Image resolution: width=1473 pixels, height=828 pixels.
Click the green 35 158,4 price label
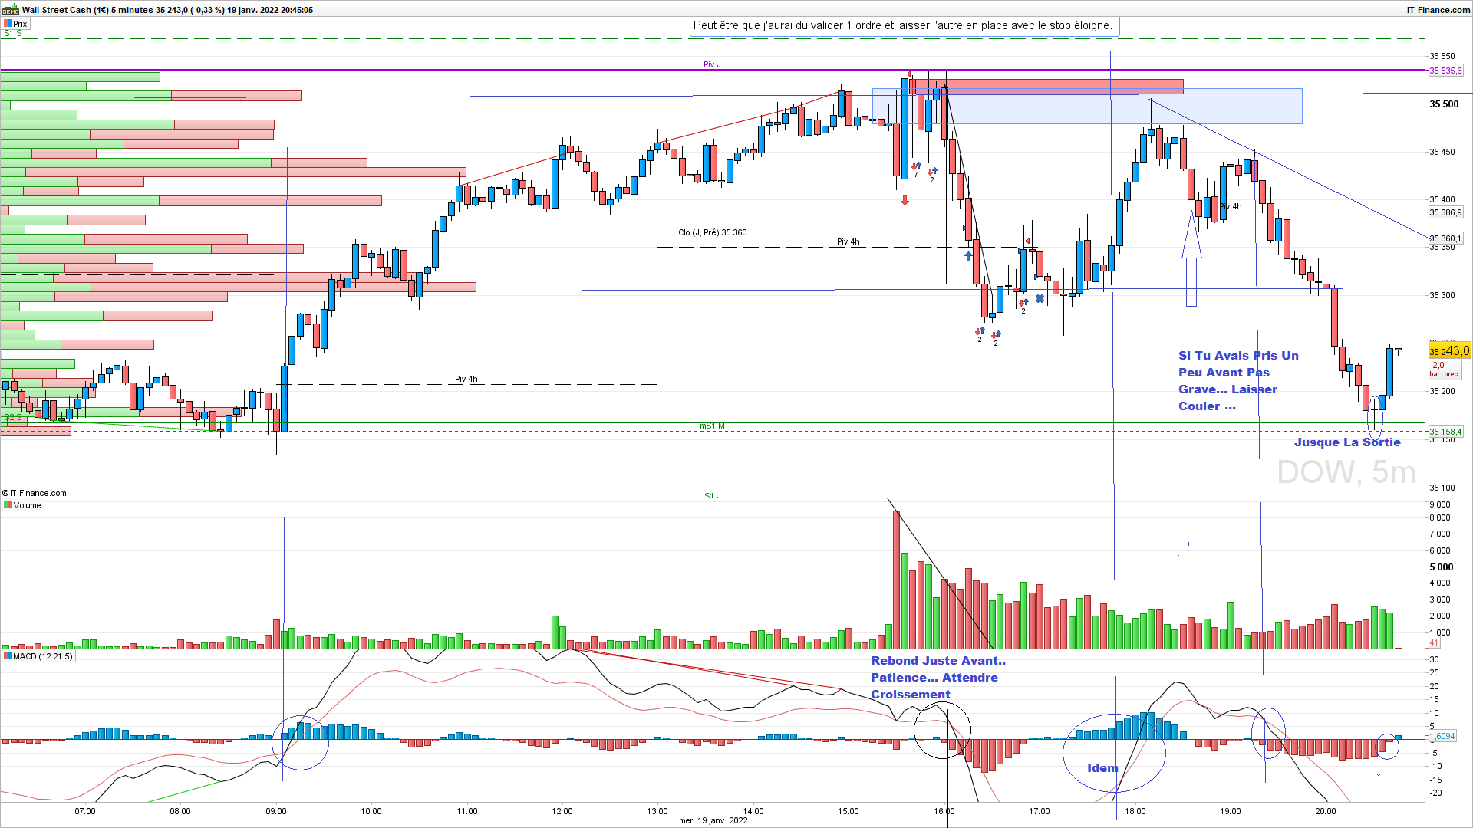click(1445, 432)
